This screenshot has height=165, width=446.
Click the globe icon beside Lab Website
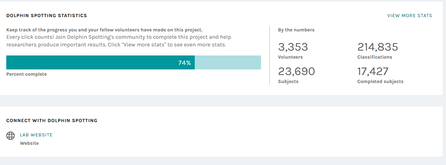pyautogui.click(x=10, y=136)
